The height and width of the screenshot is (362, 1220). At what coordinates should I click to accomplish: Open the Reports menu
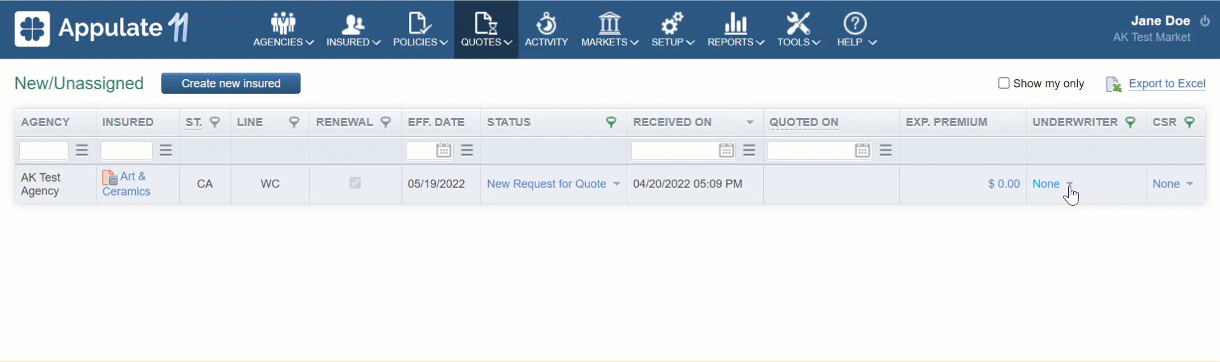point(736,30)
